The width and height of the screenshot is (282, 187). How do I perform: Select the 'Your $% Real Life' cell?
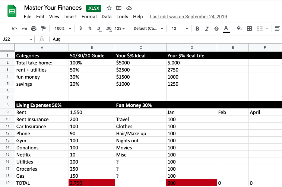[x=192, y=56]
